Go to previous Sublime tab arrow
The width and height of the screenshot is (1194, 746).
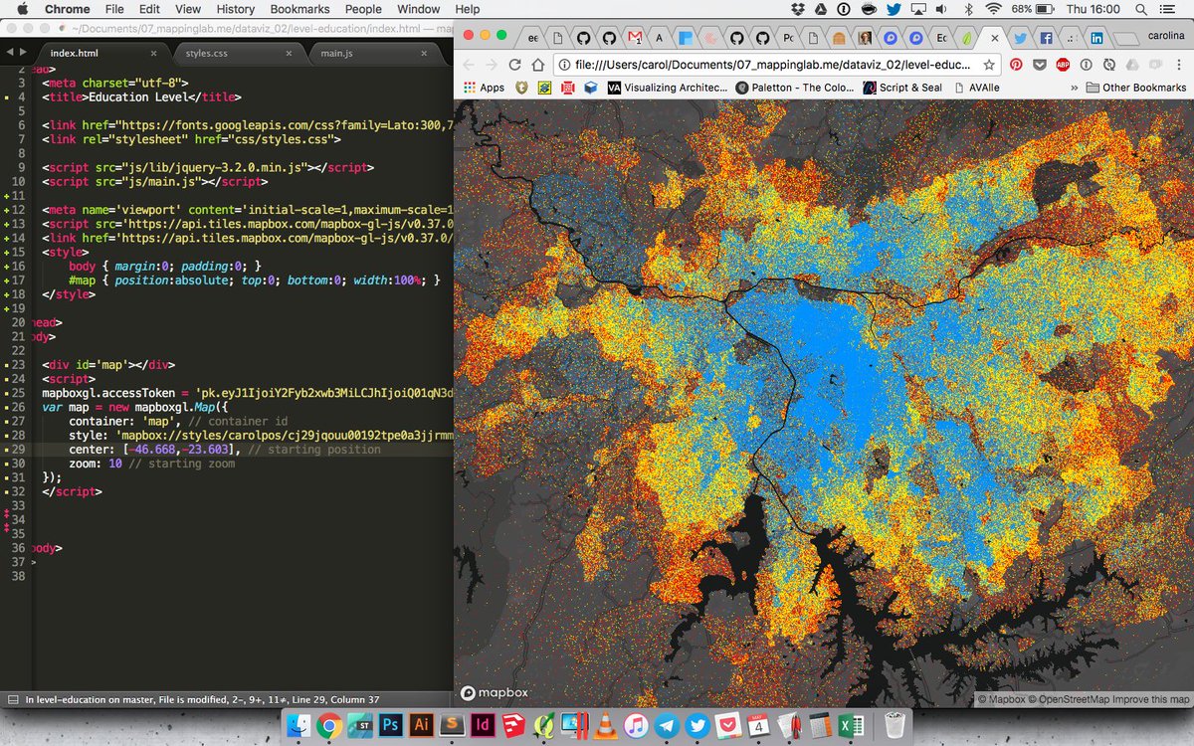9,53
